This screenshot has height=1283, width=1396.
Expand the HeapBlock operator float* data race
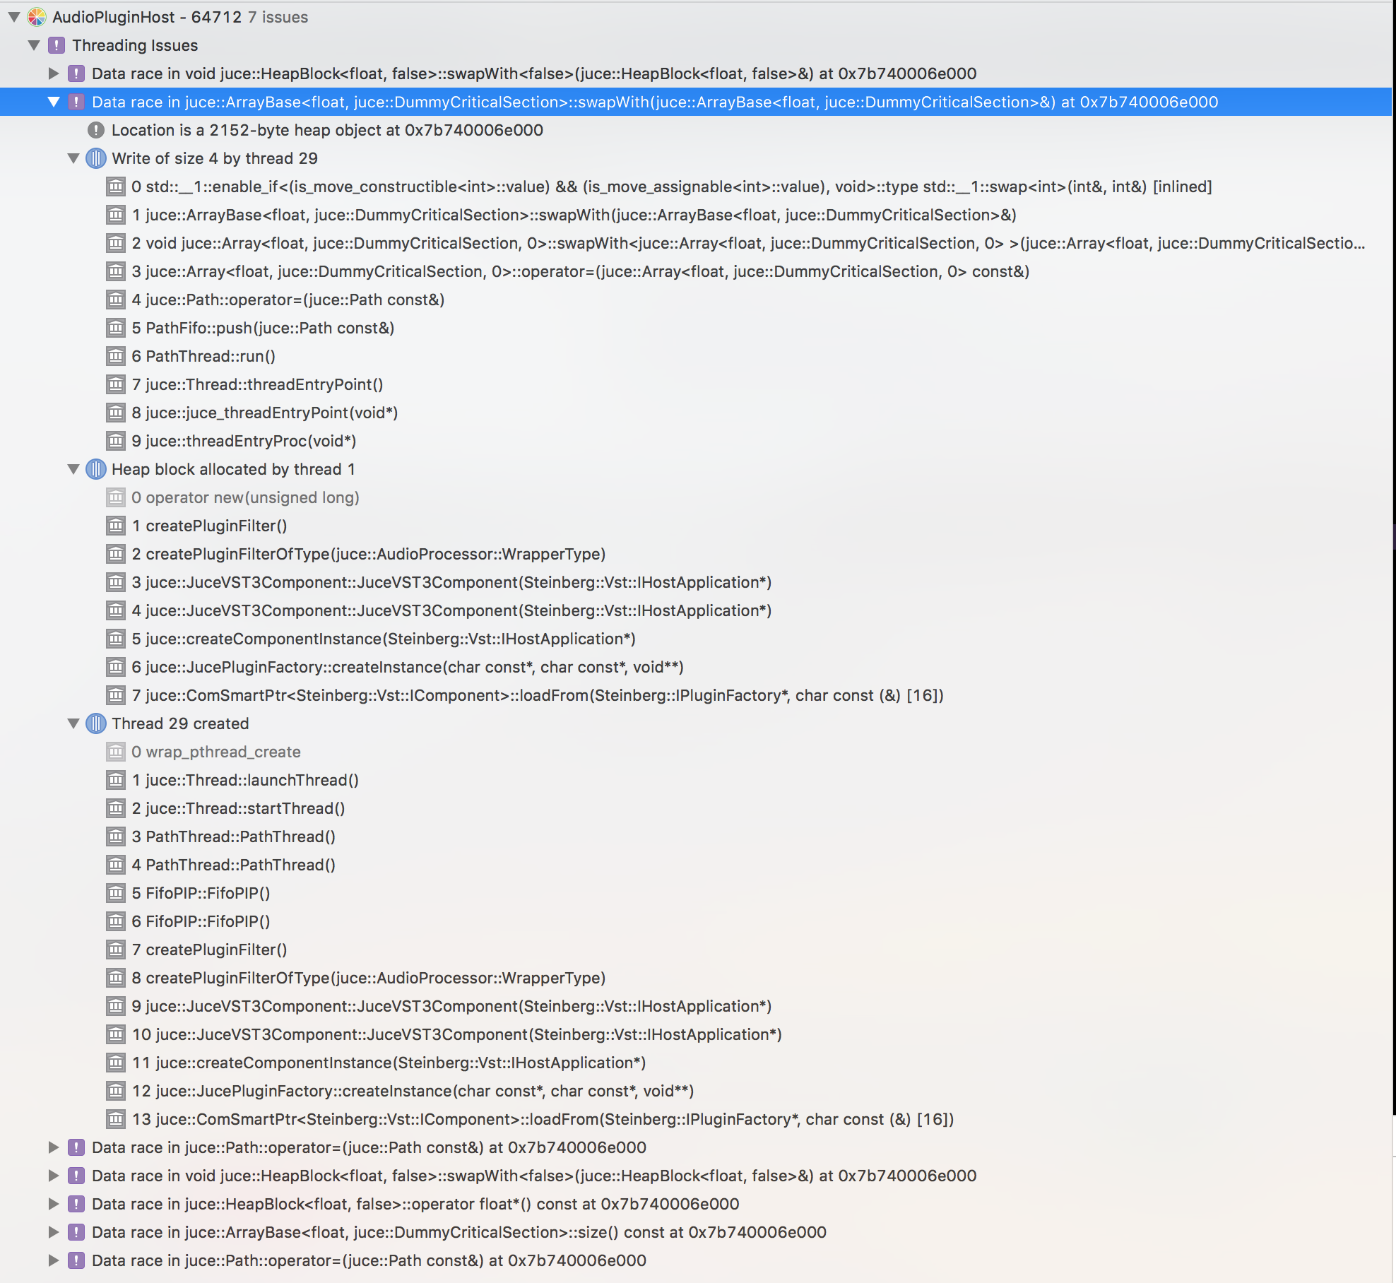click(54, 1204)
